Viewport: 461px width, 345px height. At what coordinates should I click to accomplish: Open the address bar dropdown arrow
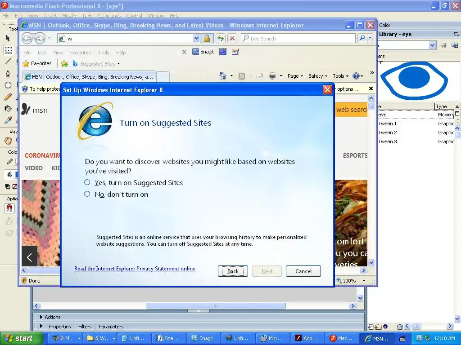(196, 38)
